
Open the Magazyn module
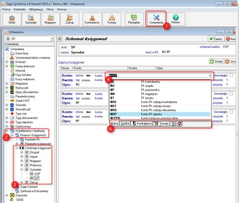tap(50, 19)
